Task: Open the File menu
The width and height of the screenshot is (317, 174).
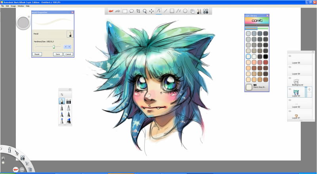Action: click(3, 6)
